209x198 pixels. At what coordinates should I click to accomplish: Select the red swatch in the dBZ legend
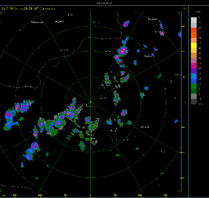click(x=194, y=30)
